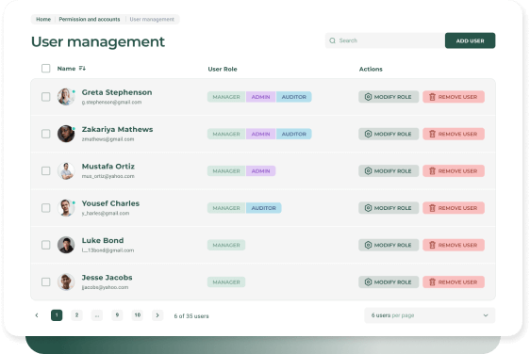The height and width of the screenshot is (354, 530).
Task: Click the User management breadcrumb
Action: coord(152,19)
